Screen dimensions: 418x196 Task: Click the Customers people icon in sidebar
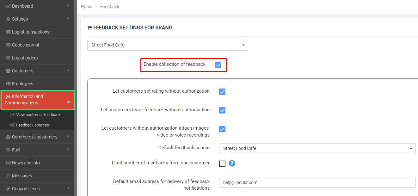click(8, 71)
